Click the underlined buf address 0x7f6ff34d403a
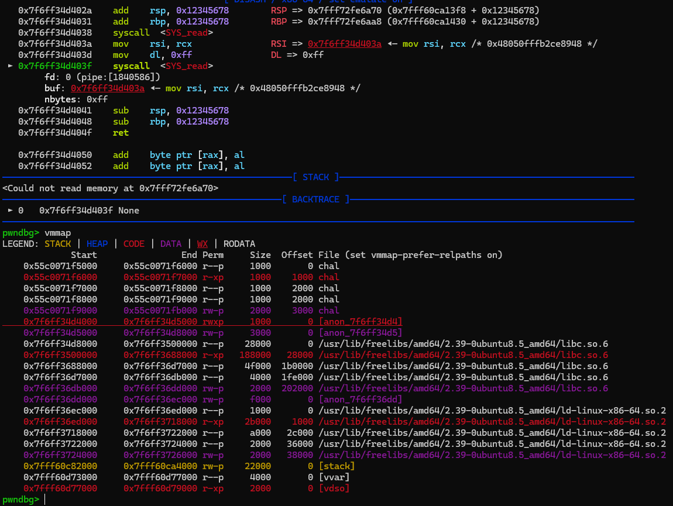The height and width of the screenshot is (506, 673). click(107, 88)
